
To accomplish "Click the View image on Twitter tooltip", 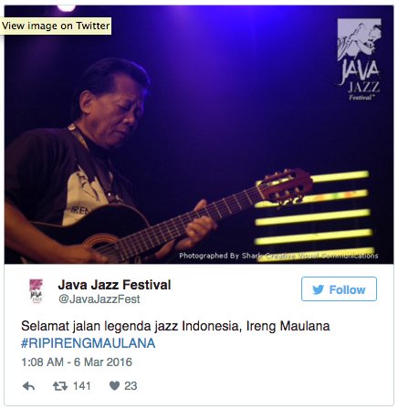I will click(x=56, y=26).
